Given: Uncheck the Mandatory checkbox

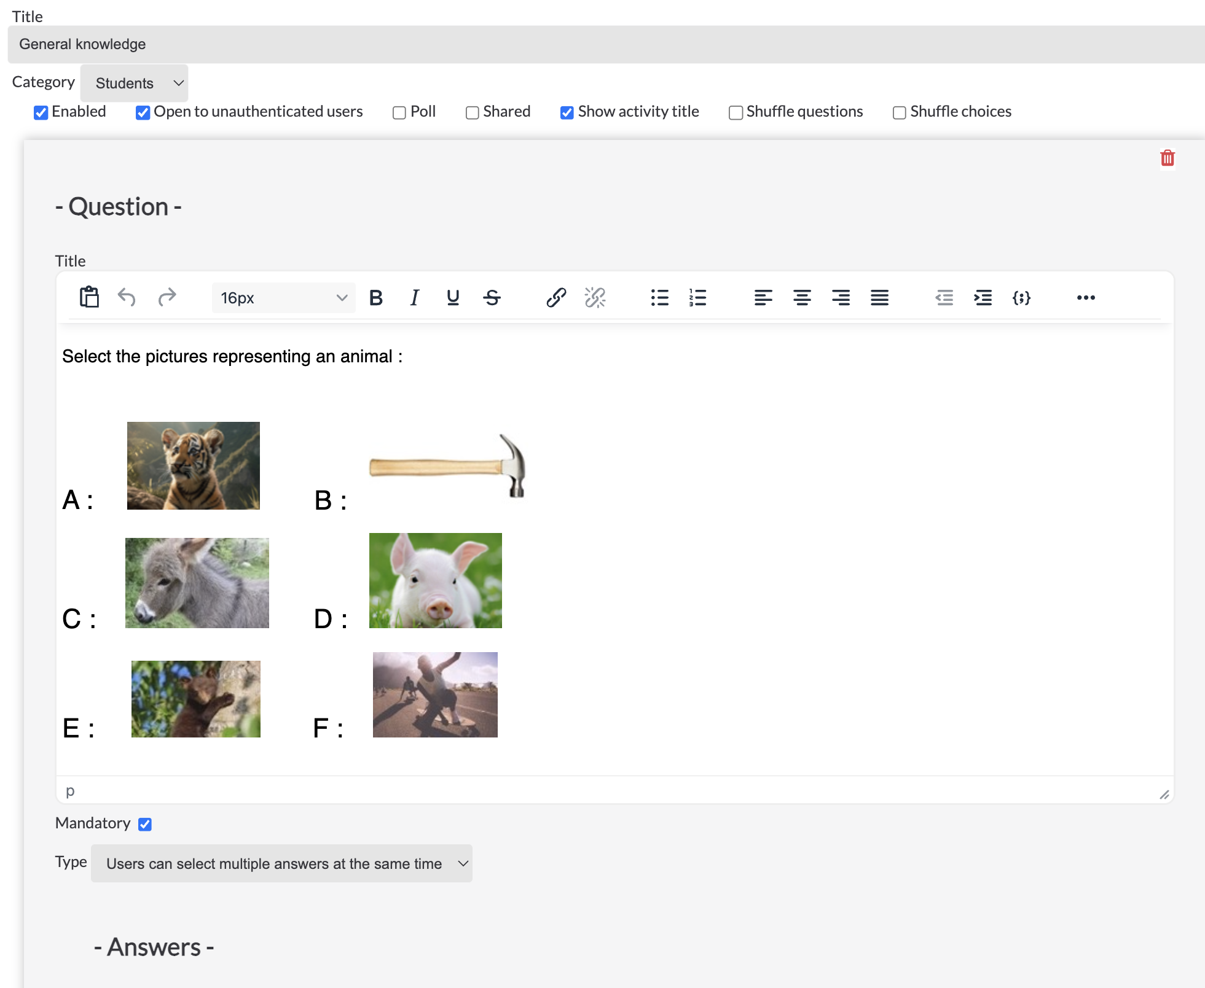Looking at the screenshot, I should tap(145, 824).
